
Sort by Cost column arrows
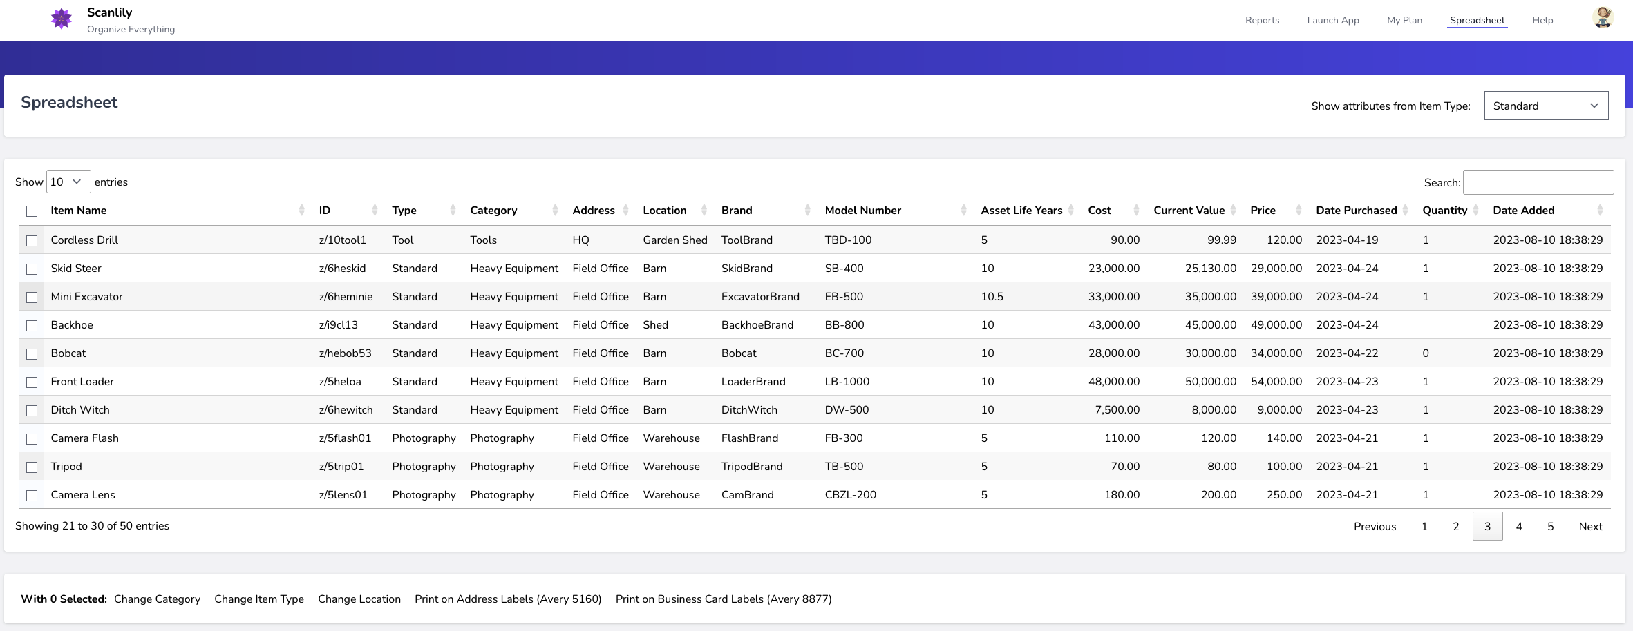[x=1136, y=211]
